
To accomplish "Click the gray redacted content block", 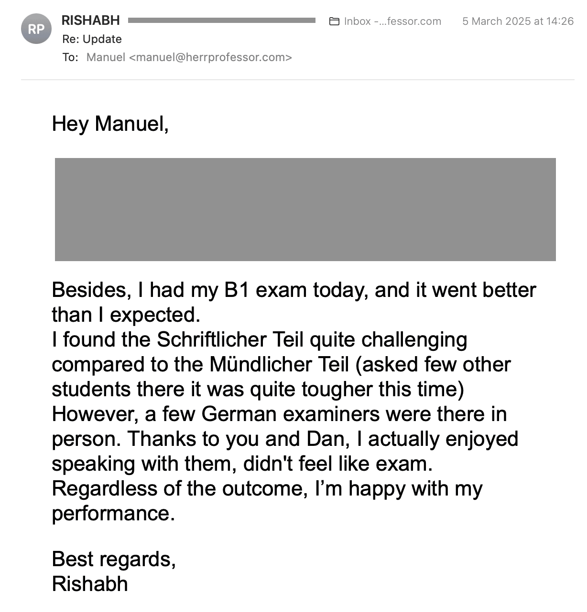I will point(305,210).
